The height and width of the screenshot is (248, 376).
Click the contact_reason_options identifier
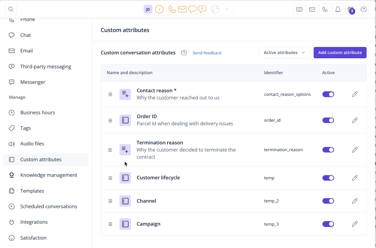pyautogui.click(x=287, y=95)
